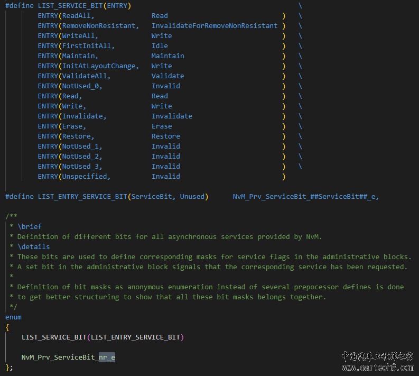Image resolution: width=419 pixels, height=376 pixels.
Task: Click the \details doc comment tag
Action: [33, 247]
